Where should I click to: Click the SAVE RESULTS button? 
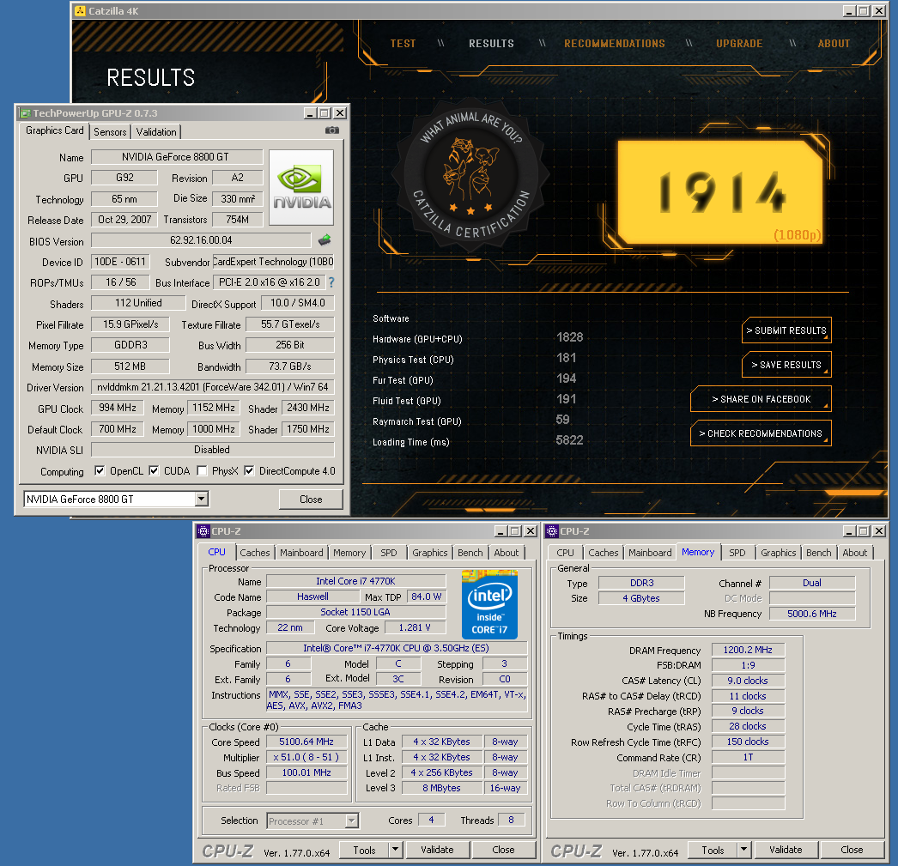tap(786, 365)
